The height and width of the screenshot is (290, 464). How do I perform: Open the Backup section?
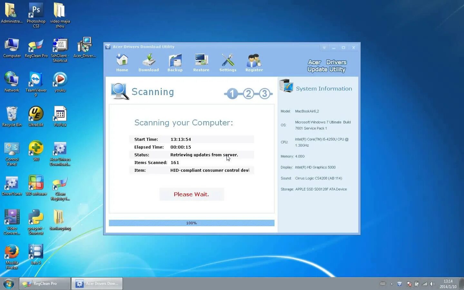click(175, 63)
